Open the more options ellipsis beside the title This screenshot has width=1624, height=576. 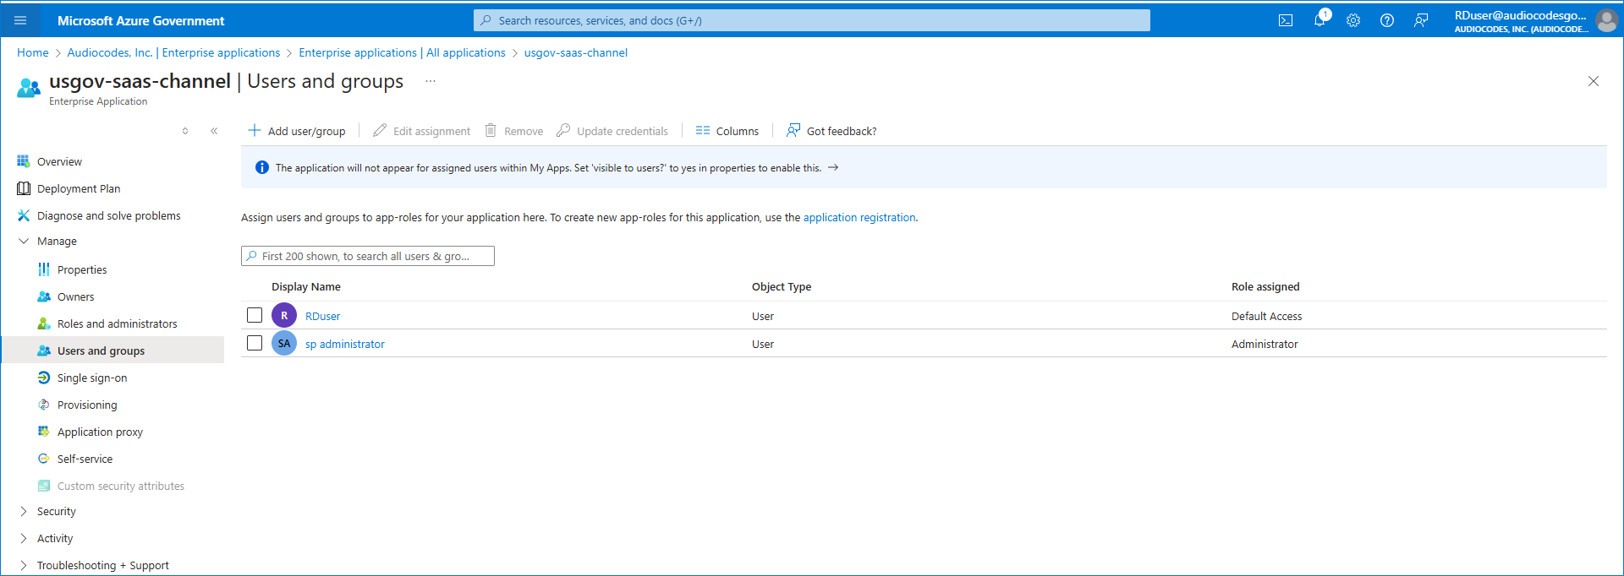[431, 81]
